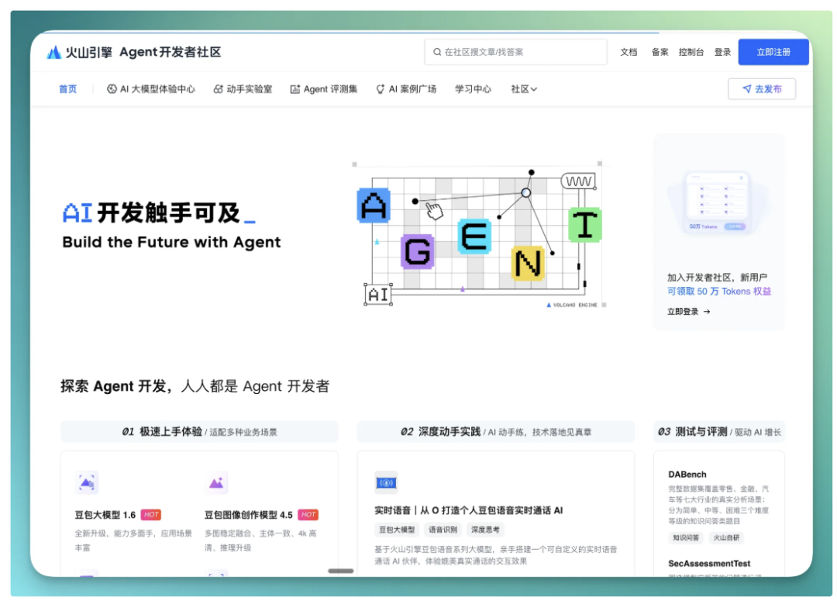The width and height of the screenshot is (837, 601).
Task: Expand the 社区 dropdown menu
Action: click(x=524, y=89)
